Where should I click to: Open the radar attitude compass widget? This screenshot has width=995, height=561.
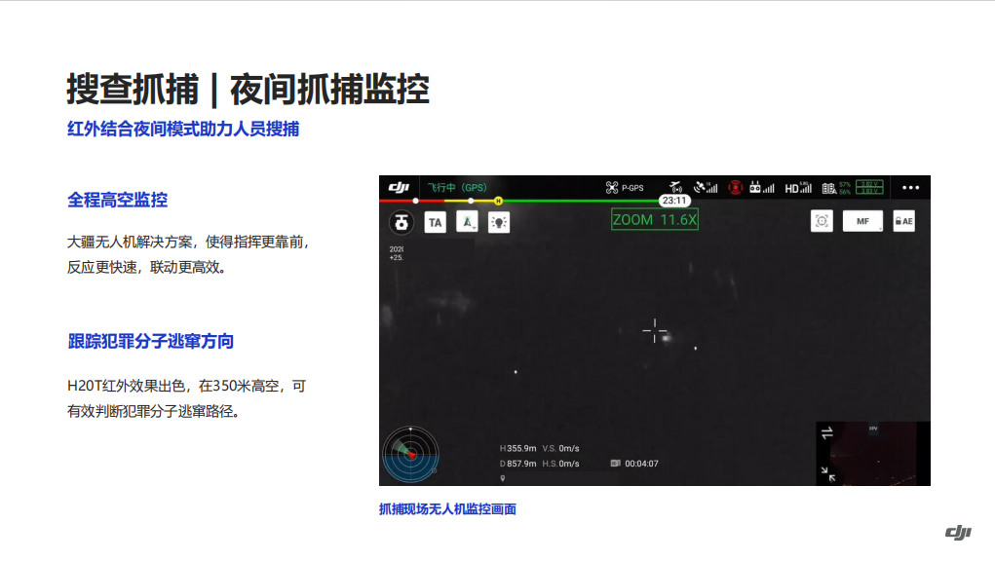pos(411,454)
